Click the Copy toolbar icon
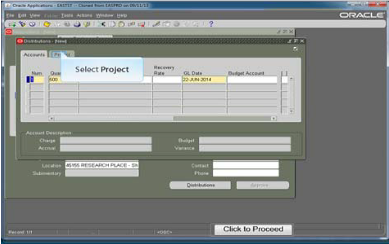 coord(112,24)
